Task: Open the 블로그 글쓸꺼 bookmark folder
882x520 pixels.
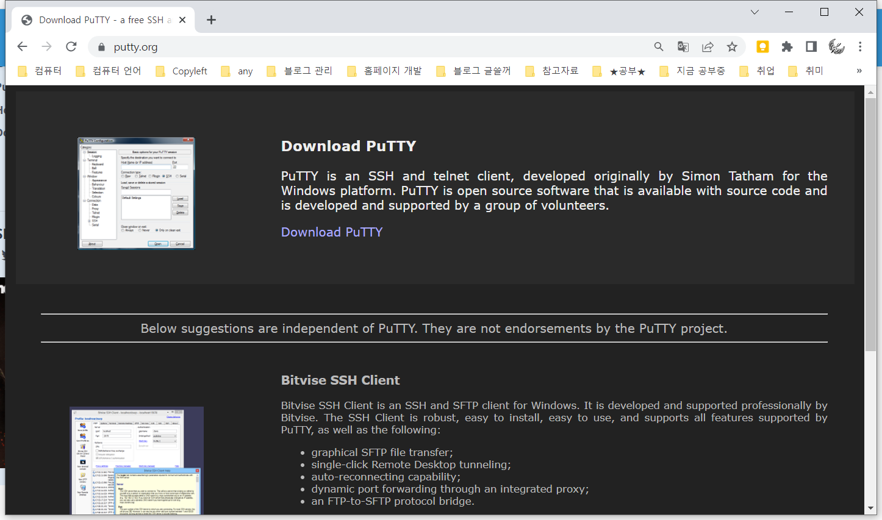Action: pyautogui.click(x=474, y=71)
